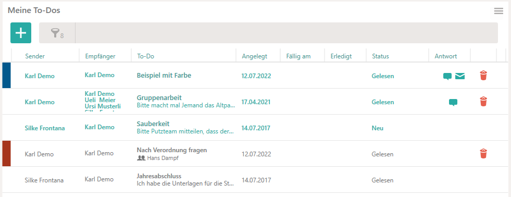
Task: Click date 14.07.2017 in Sauberkeit row
Action: [256, 128]
